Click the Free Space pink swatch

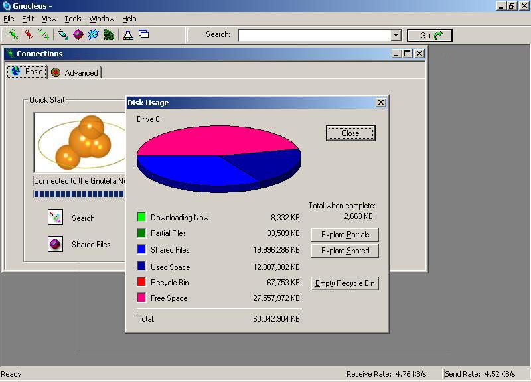141,297
